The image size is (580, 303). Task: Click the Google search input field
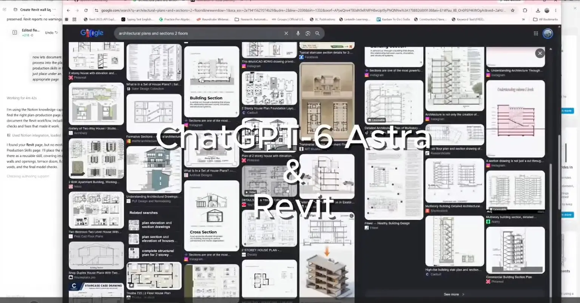(200, 33)
